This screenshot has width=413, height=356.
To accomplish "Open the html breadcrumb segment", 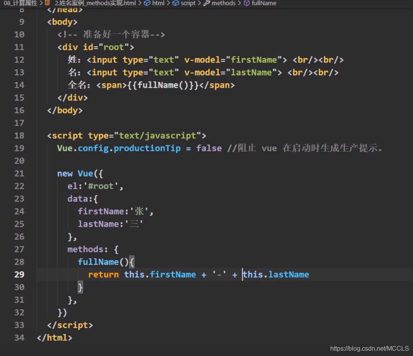I will click(158, 3).
